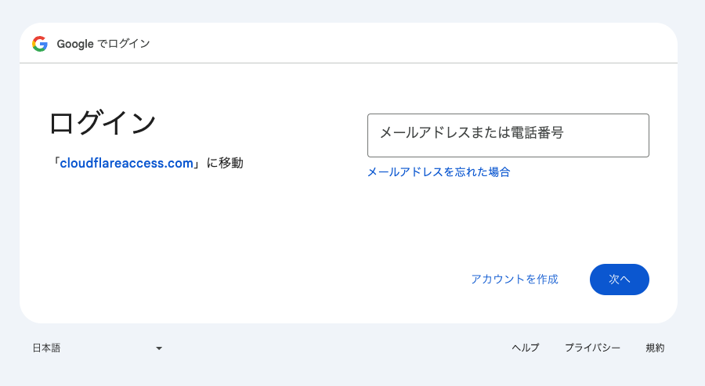Screen dimensions: 705x386
Task: Open the メールアドレスを忘れた場合 link
Action: (439, 172)
